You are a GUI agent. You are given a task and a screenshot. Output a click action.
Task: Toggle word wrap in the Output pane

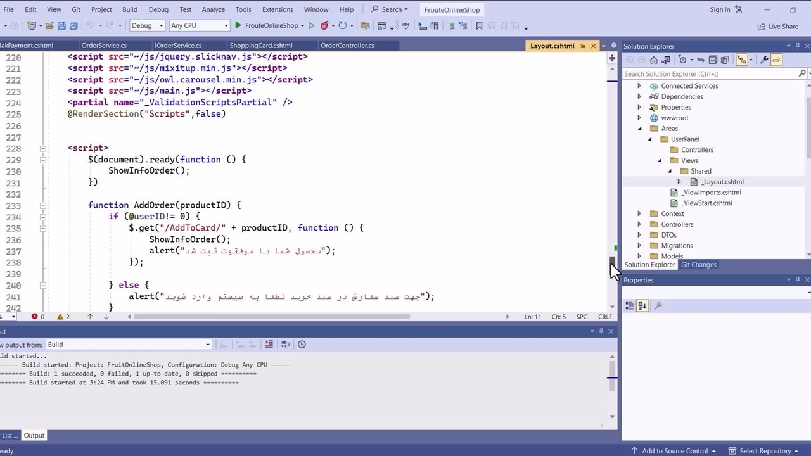click(x=285, y=345)
